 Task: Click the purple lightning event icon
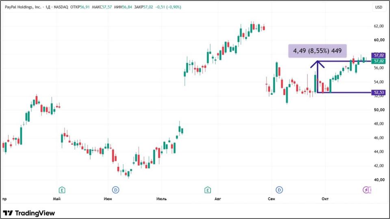pos(366,190)
